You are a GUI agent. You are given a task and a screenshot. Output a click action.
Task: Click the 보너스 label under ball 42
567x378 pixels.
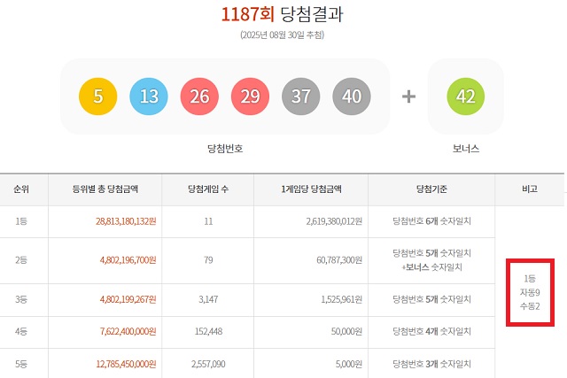pyautogui.click(x=459, y=149)
